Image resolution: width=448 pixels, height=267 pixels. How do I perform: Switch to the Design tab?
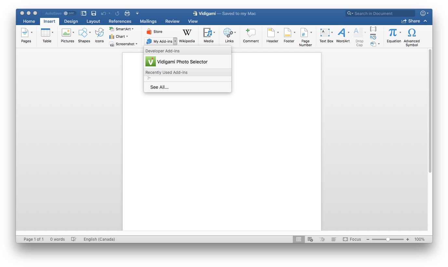(x=71, y=21)
